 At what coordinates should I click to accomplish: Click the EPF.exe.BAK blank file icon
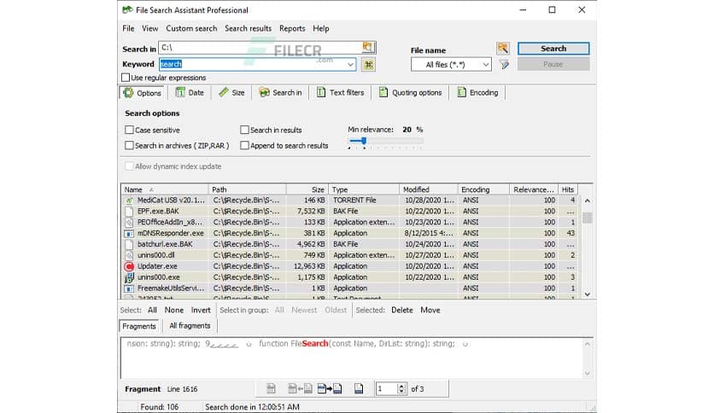coord(129,212)
